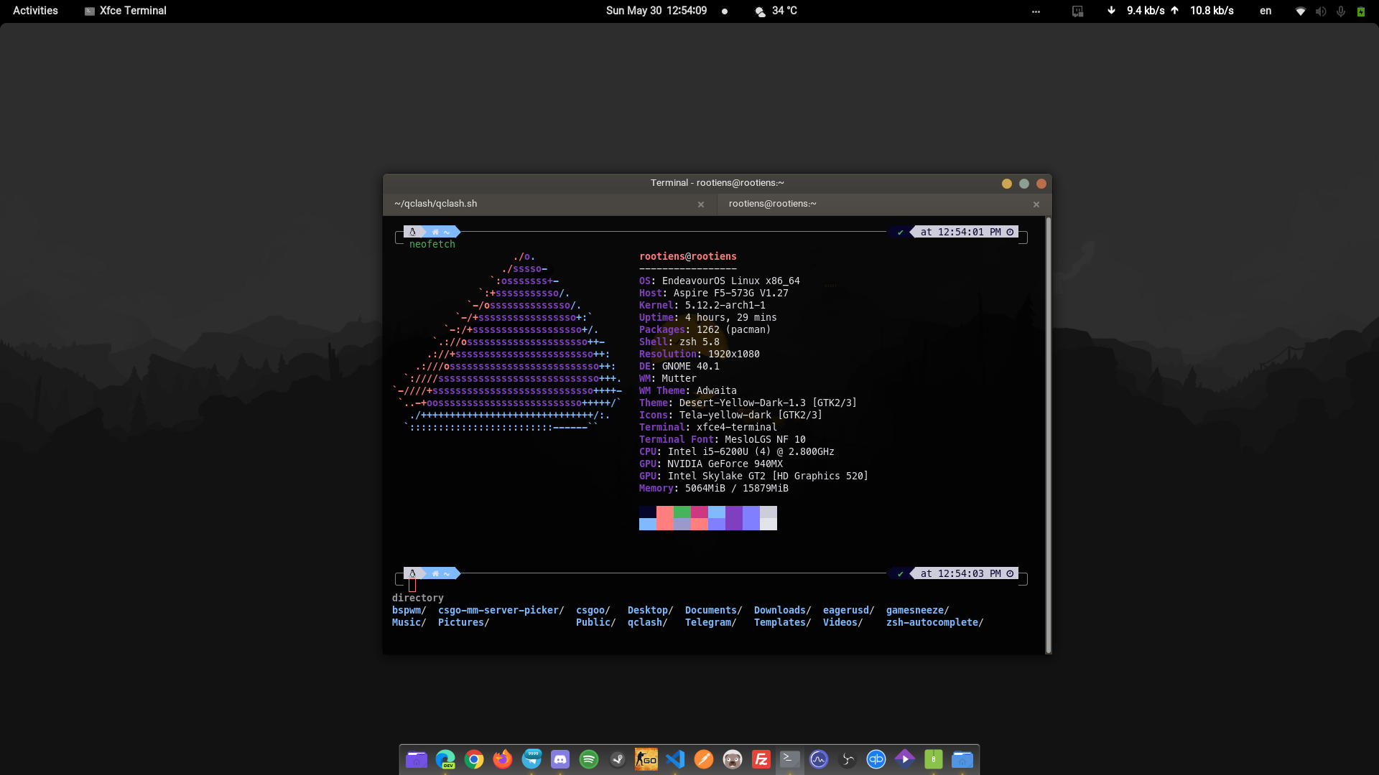Launch Spotify from the dock
This screenshot has height=775, width=1379.
tap(589, 759)
